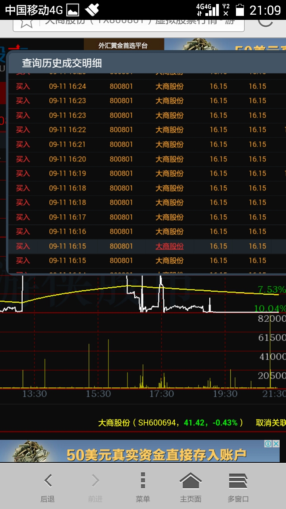Click underlined 大商股份 in highlighted row

(x=169, y=246)
